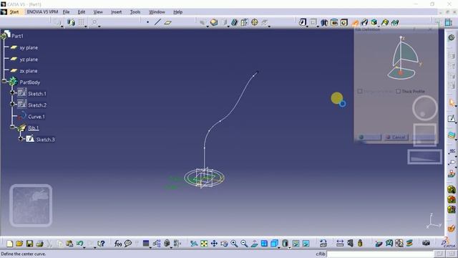Toggle the Thick Profile checkbox
This screenshot has width=458, height=258.
tap(398, 91)
